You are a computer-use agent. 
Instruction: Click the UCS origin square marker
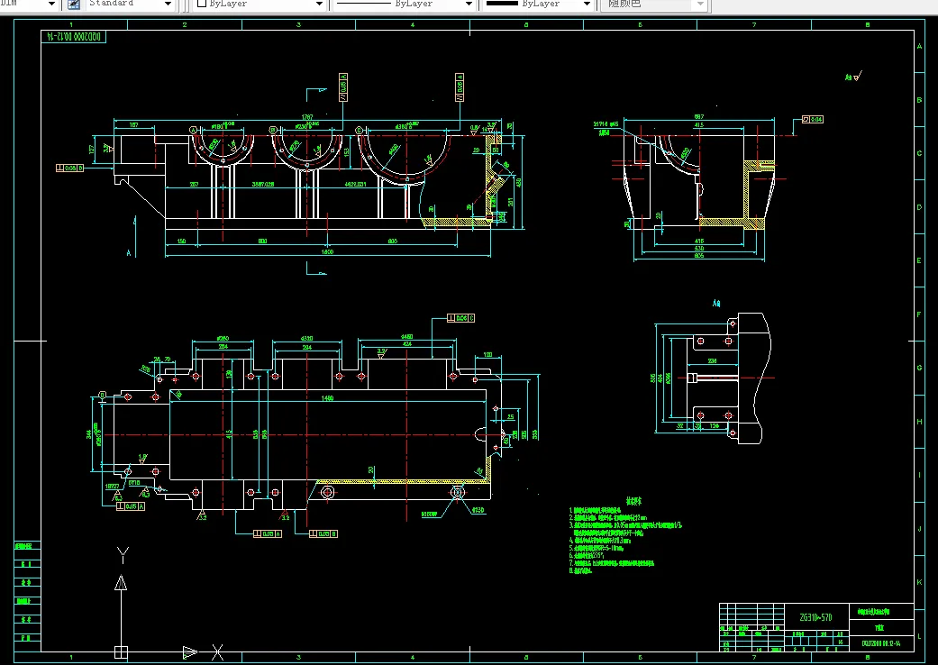121,652
